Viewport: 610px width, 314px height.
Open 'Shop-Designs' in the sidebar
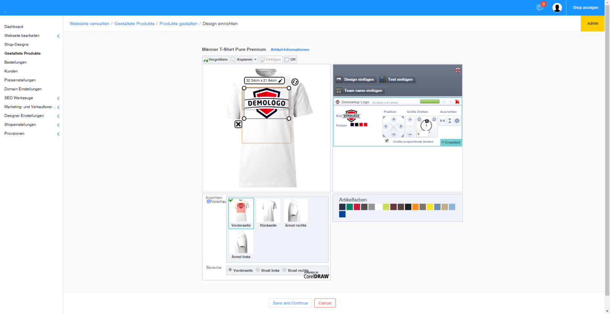(16, 45)
